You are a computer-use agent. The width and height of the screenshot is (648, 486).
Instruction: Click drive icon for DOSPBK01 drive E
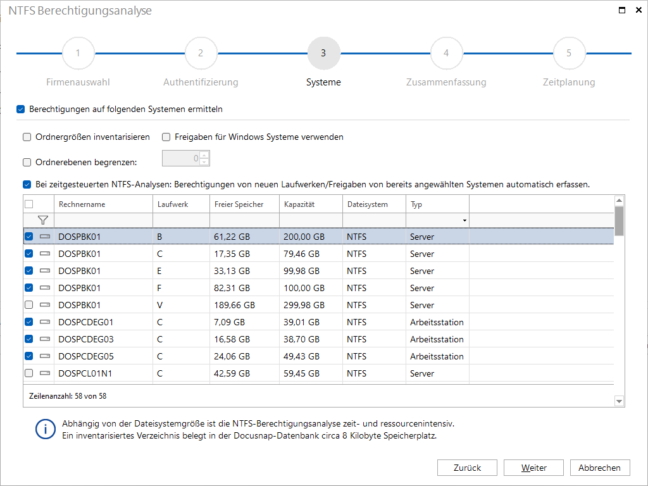[45, 271]
